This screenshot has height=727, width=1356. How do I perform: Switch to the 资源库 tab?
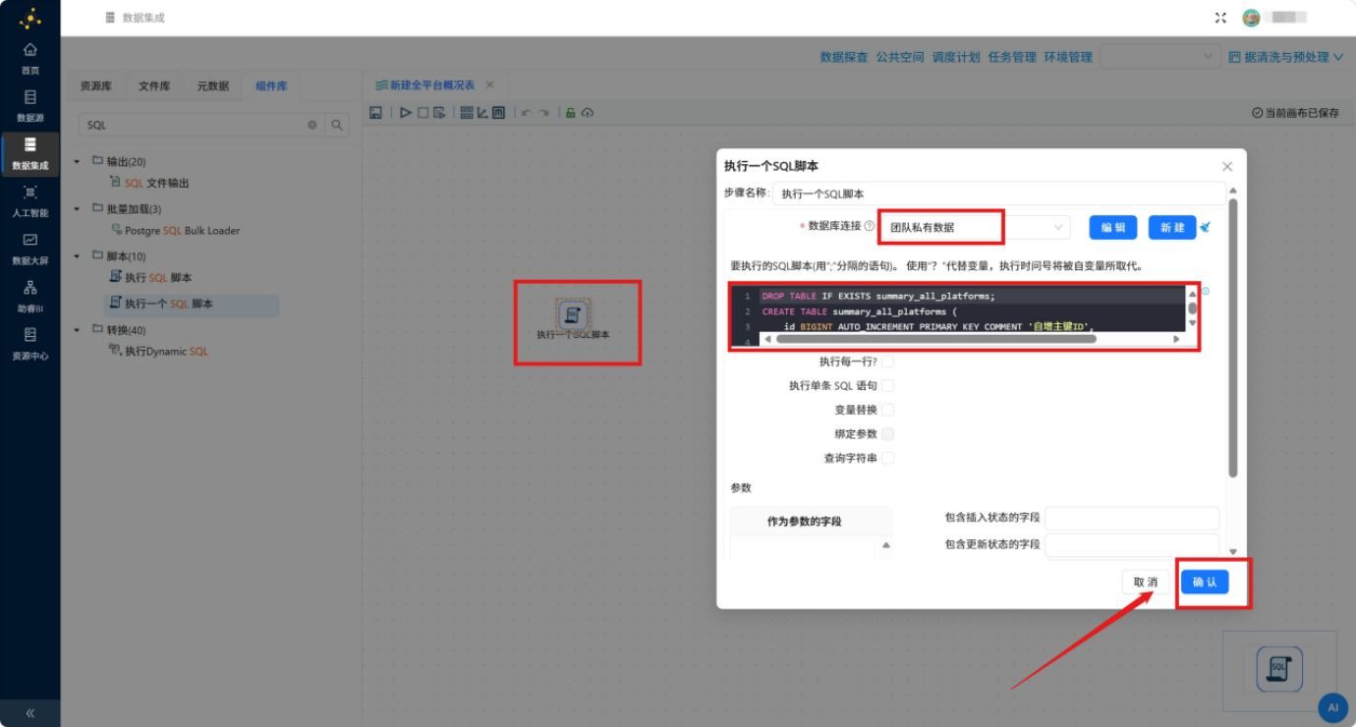[96, 86]
